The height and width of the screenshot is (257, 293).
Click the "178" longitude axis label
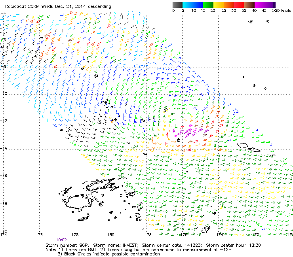[75, 234]
